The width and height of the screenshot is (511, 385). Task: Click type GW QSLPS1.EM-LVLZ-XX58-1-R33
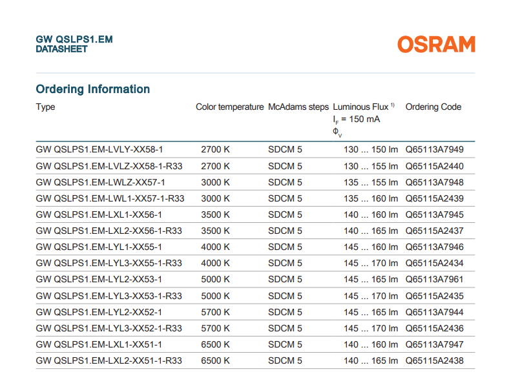pos(109,166)
